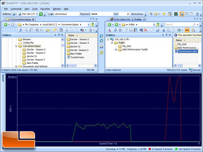Image resolution: width=203 pixels, height=152 pixels.
Task: Click the Port field showing 21
Action: (124, 14)
